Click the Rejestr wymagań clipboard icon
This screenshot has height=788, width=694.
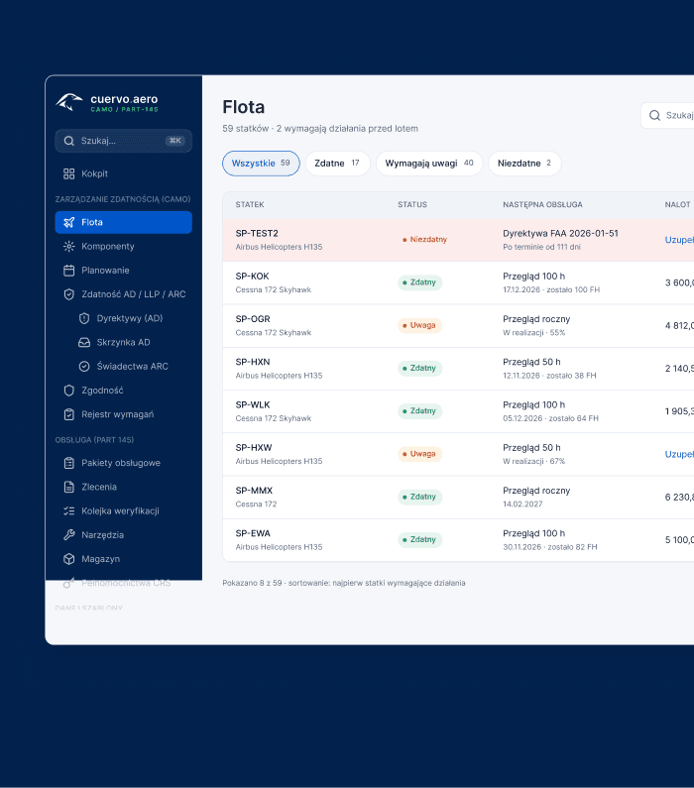click(68, 414)
